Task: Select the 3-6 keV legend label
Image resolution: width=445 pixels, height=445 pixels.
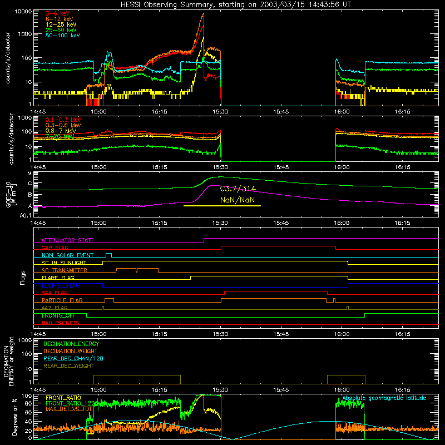Action: [x=57, y=13]
